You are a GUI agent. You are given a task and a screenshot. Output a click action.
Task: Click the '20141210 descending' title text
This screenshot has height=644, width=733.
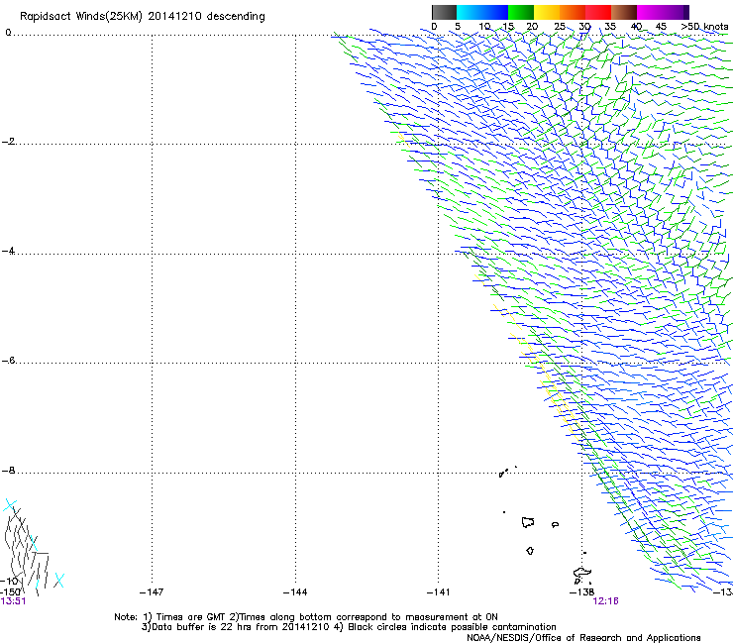point(206,17)
